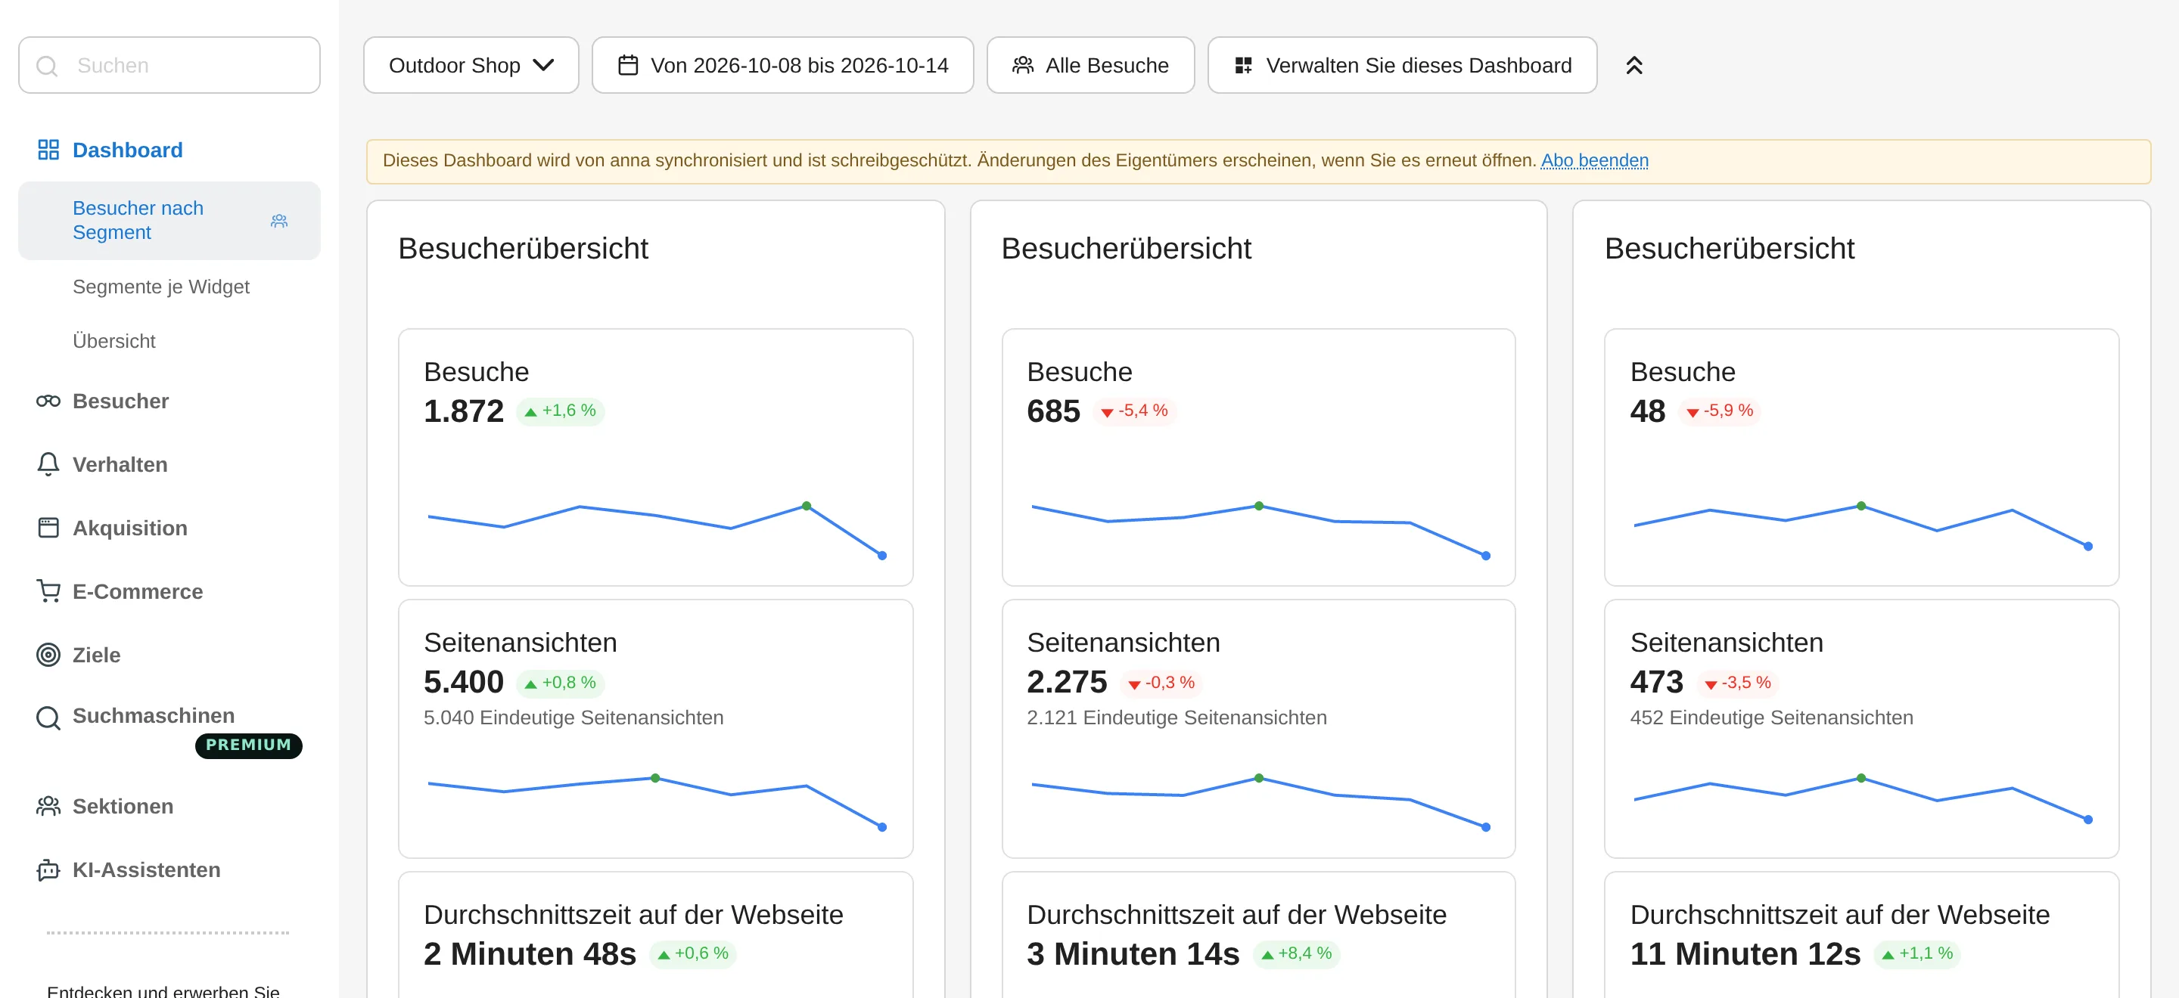Open the Outdoor Shop website dropdown
Screen dimensions: 2179x998
[471, 65]
